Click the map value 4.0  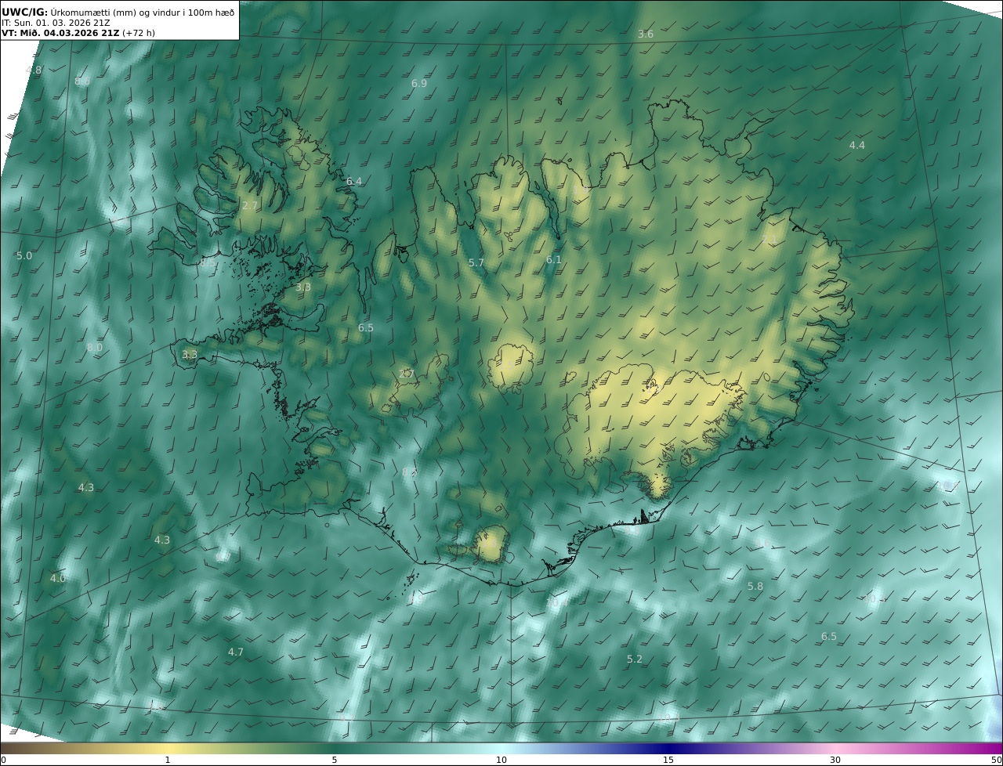pyautogui.click(x=58, y=579)
